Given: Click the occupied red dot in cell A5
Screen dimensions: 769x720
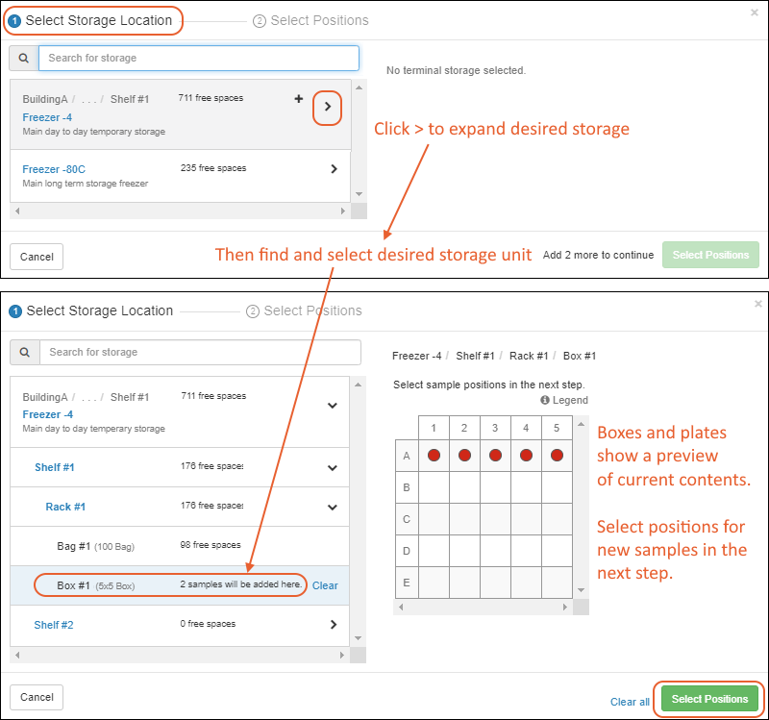Looking at the screenshot, I should coord(557,456).
